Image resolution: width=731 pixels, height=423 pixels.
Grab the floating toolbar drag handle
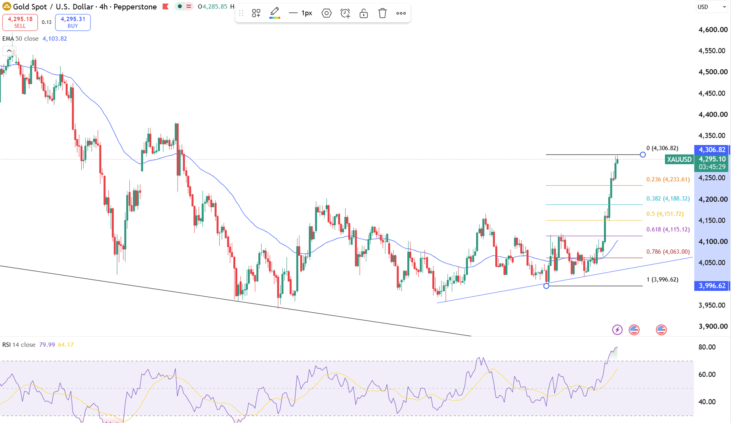pos(241,13)
